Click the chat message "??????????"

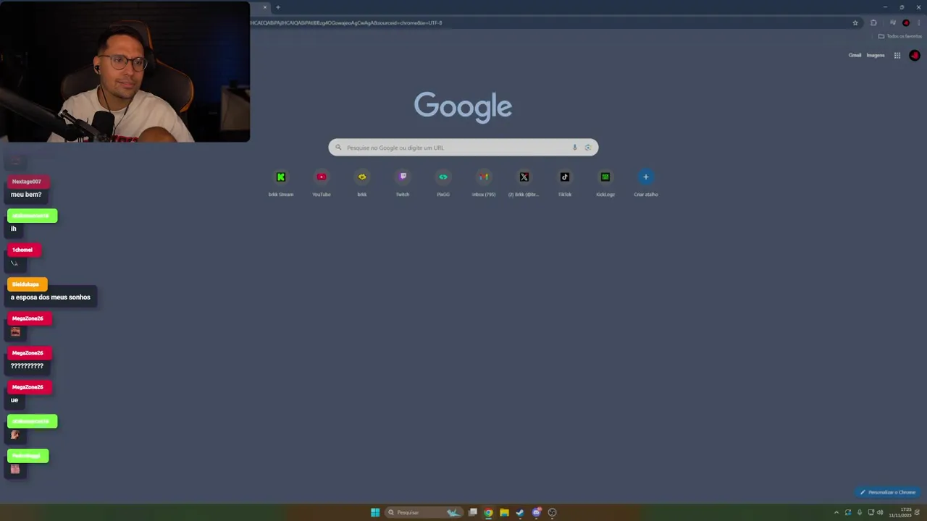pos(27,366)
